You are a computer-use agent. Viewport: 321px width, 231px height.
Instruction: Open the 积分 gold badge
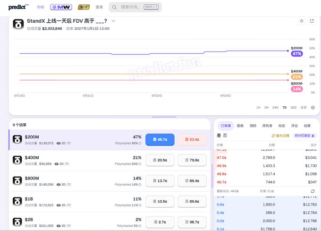pos(84,7)
